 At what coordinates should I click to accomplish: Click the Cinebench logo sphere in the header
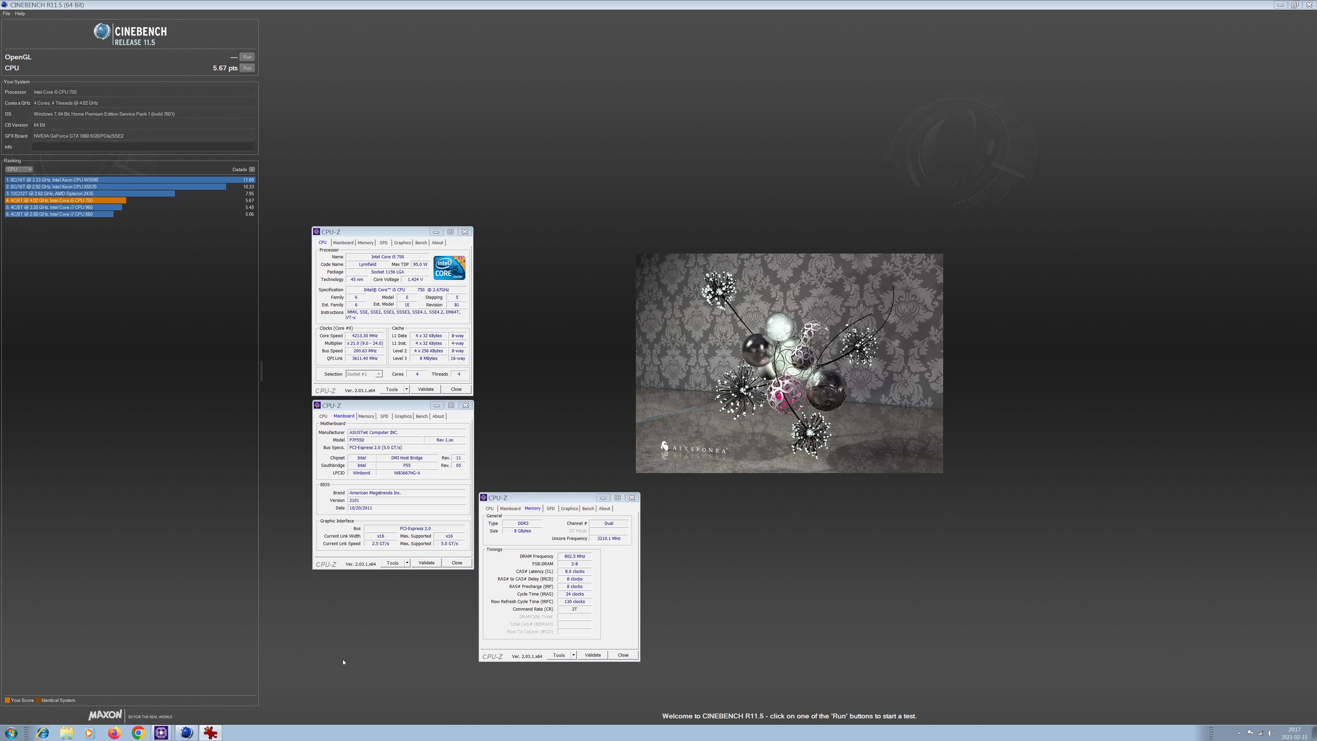102,32
